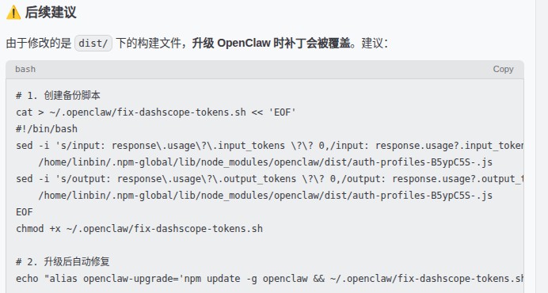Screen dimensions: 548x293
Task: Click the chmod +x command line
Action: tap(139, 229)
